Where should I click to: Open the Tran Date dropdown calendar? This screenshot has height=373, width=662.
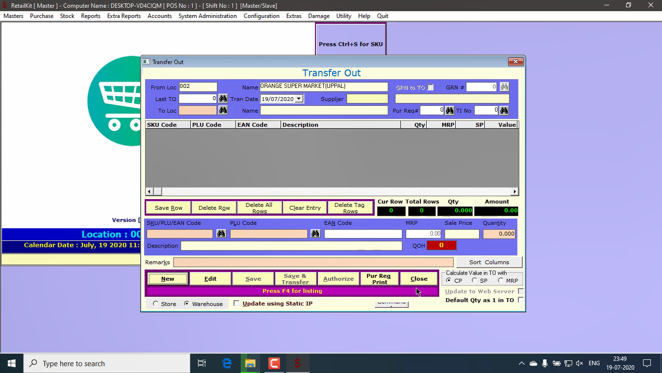[299, 99]
